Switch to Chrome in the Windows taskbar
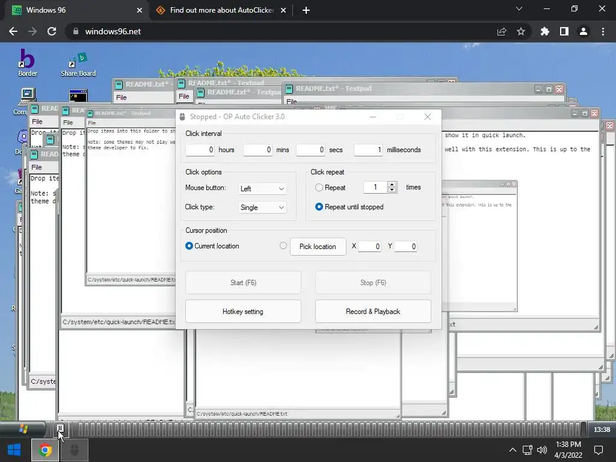 [x=45, y=450]
